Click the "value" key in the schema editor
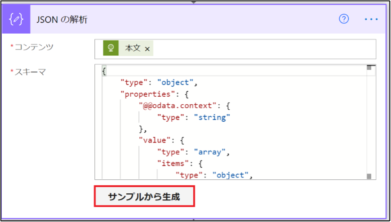This screenshot has height=222, width=391. [156, 140]
